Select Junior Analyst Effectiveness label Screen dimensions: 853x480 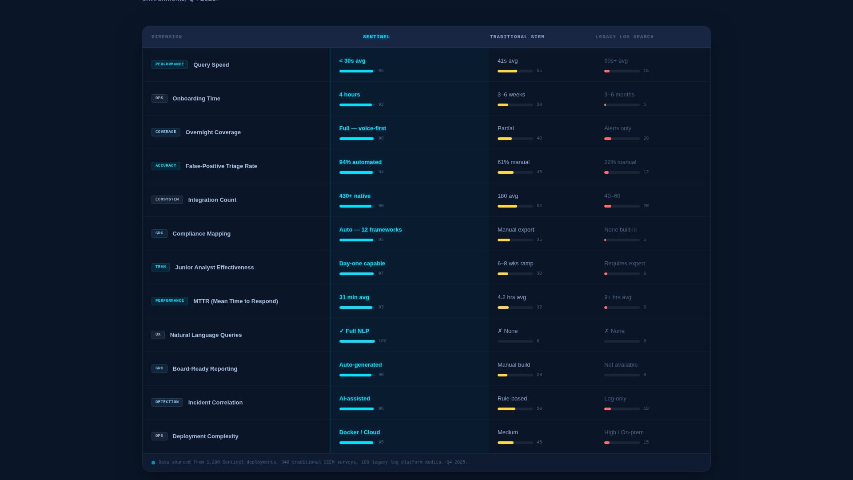tap(215, 268)
